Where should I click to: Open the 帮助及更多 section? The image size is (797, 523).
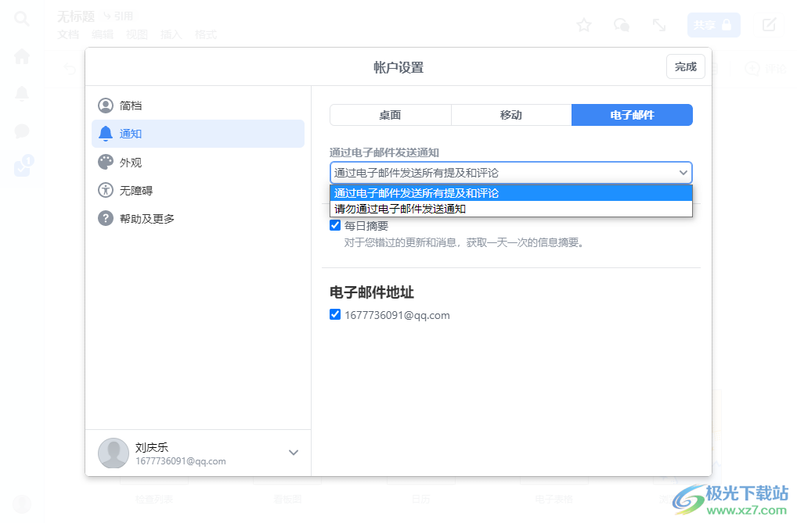click(198, 218)
